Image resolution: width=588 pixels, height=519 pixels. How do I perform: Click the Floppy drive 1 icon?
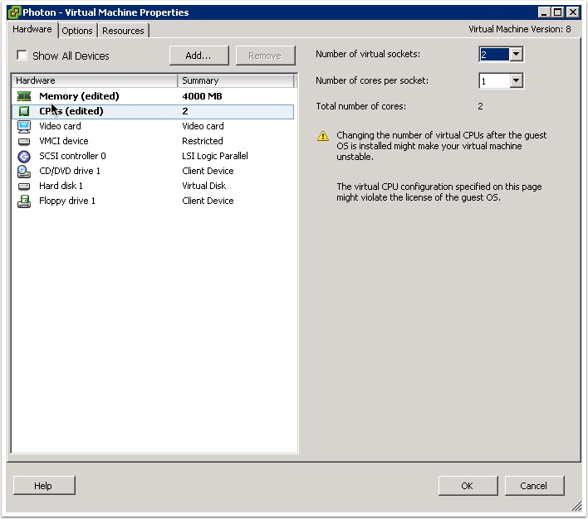point(24,201)
